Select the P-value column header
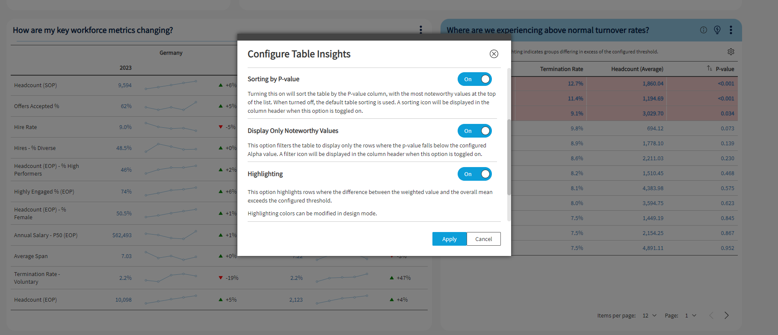This screenshot has width=778, height=335. 725,69
